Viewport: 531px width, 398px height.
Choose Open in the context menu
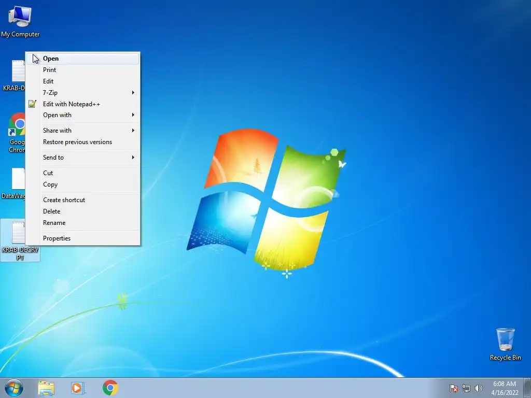click(82, 59)
